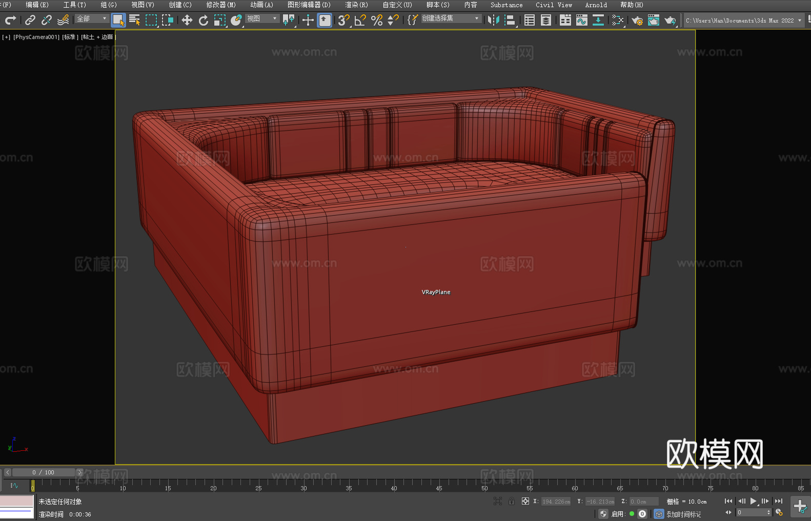Click the Align tool icon
The width and height of the screenshot is (811, 521).
click(510, 20)
